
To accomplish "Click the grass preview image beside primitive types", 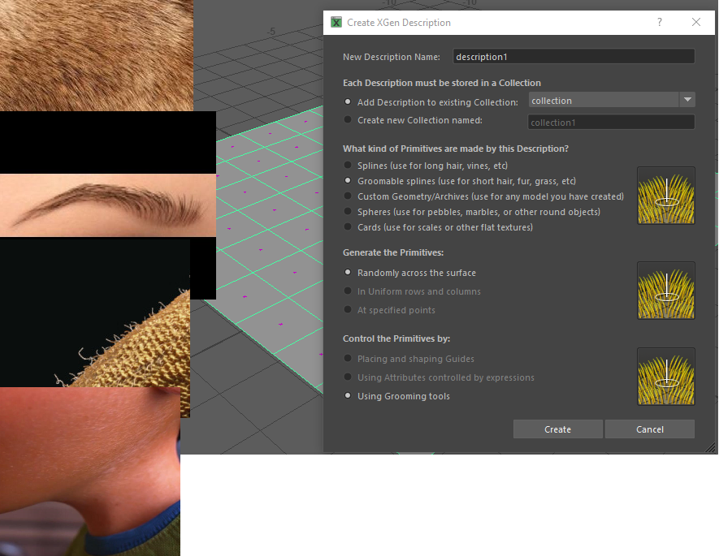I will point(665,196).
